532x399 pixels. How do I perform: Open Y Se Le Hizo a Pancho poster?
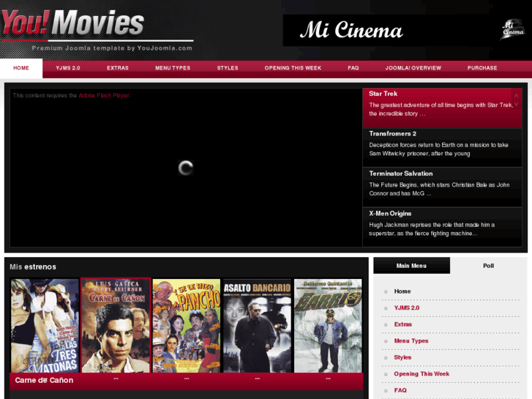pos(187,326)
